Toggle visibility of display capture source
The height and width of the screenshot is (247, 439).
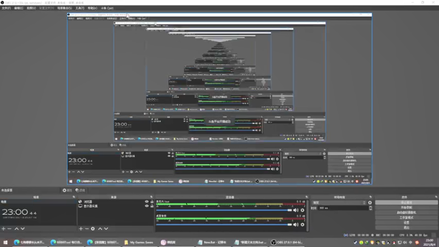[147, 206]
